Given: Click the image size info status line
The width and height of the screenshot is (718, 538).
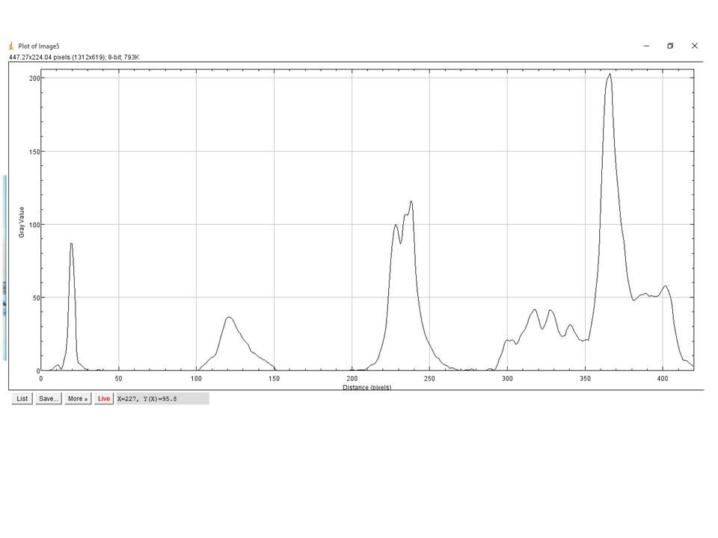Looking at the screenshot, I should point(74,57).
